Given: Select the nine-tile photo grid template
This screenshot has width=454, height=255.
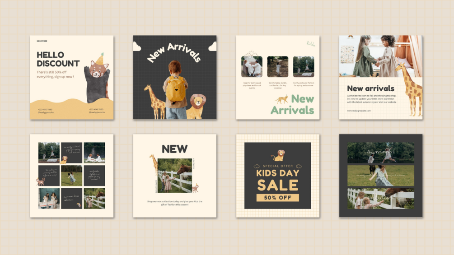Looking at the screenshot, I should pos(72,176).
